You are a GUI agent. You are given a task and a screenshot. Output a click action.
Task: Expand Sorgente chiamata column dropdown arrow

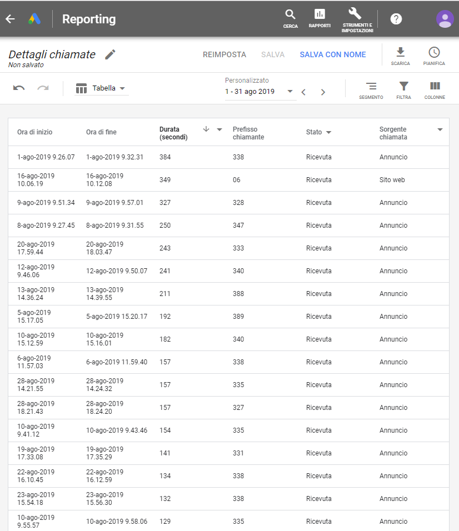coord(440,130)
